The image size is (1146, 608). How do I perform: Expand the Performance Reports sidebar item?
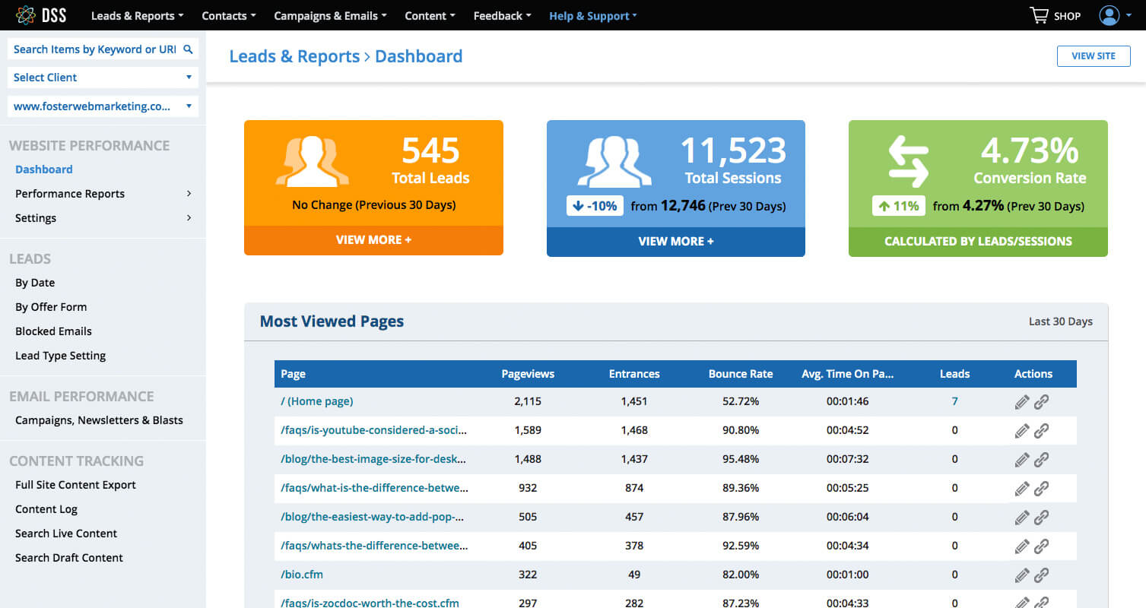point(103,194)
